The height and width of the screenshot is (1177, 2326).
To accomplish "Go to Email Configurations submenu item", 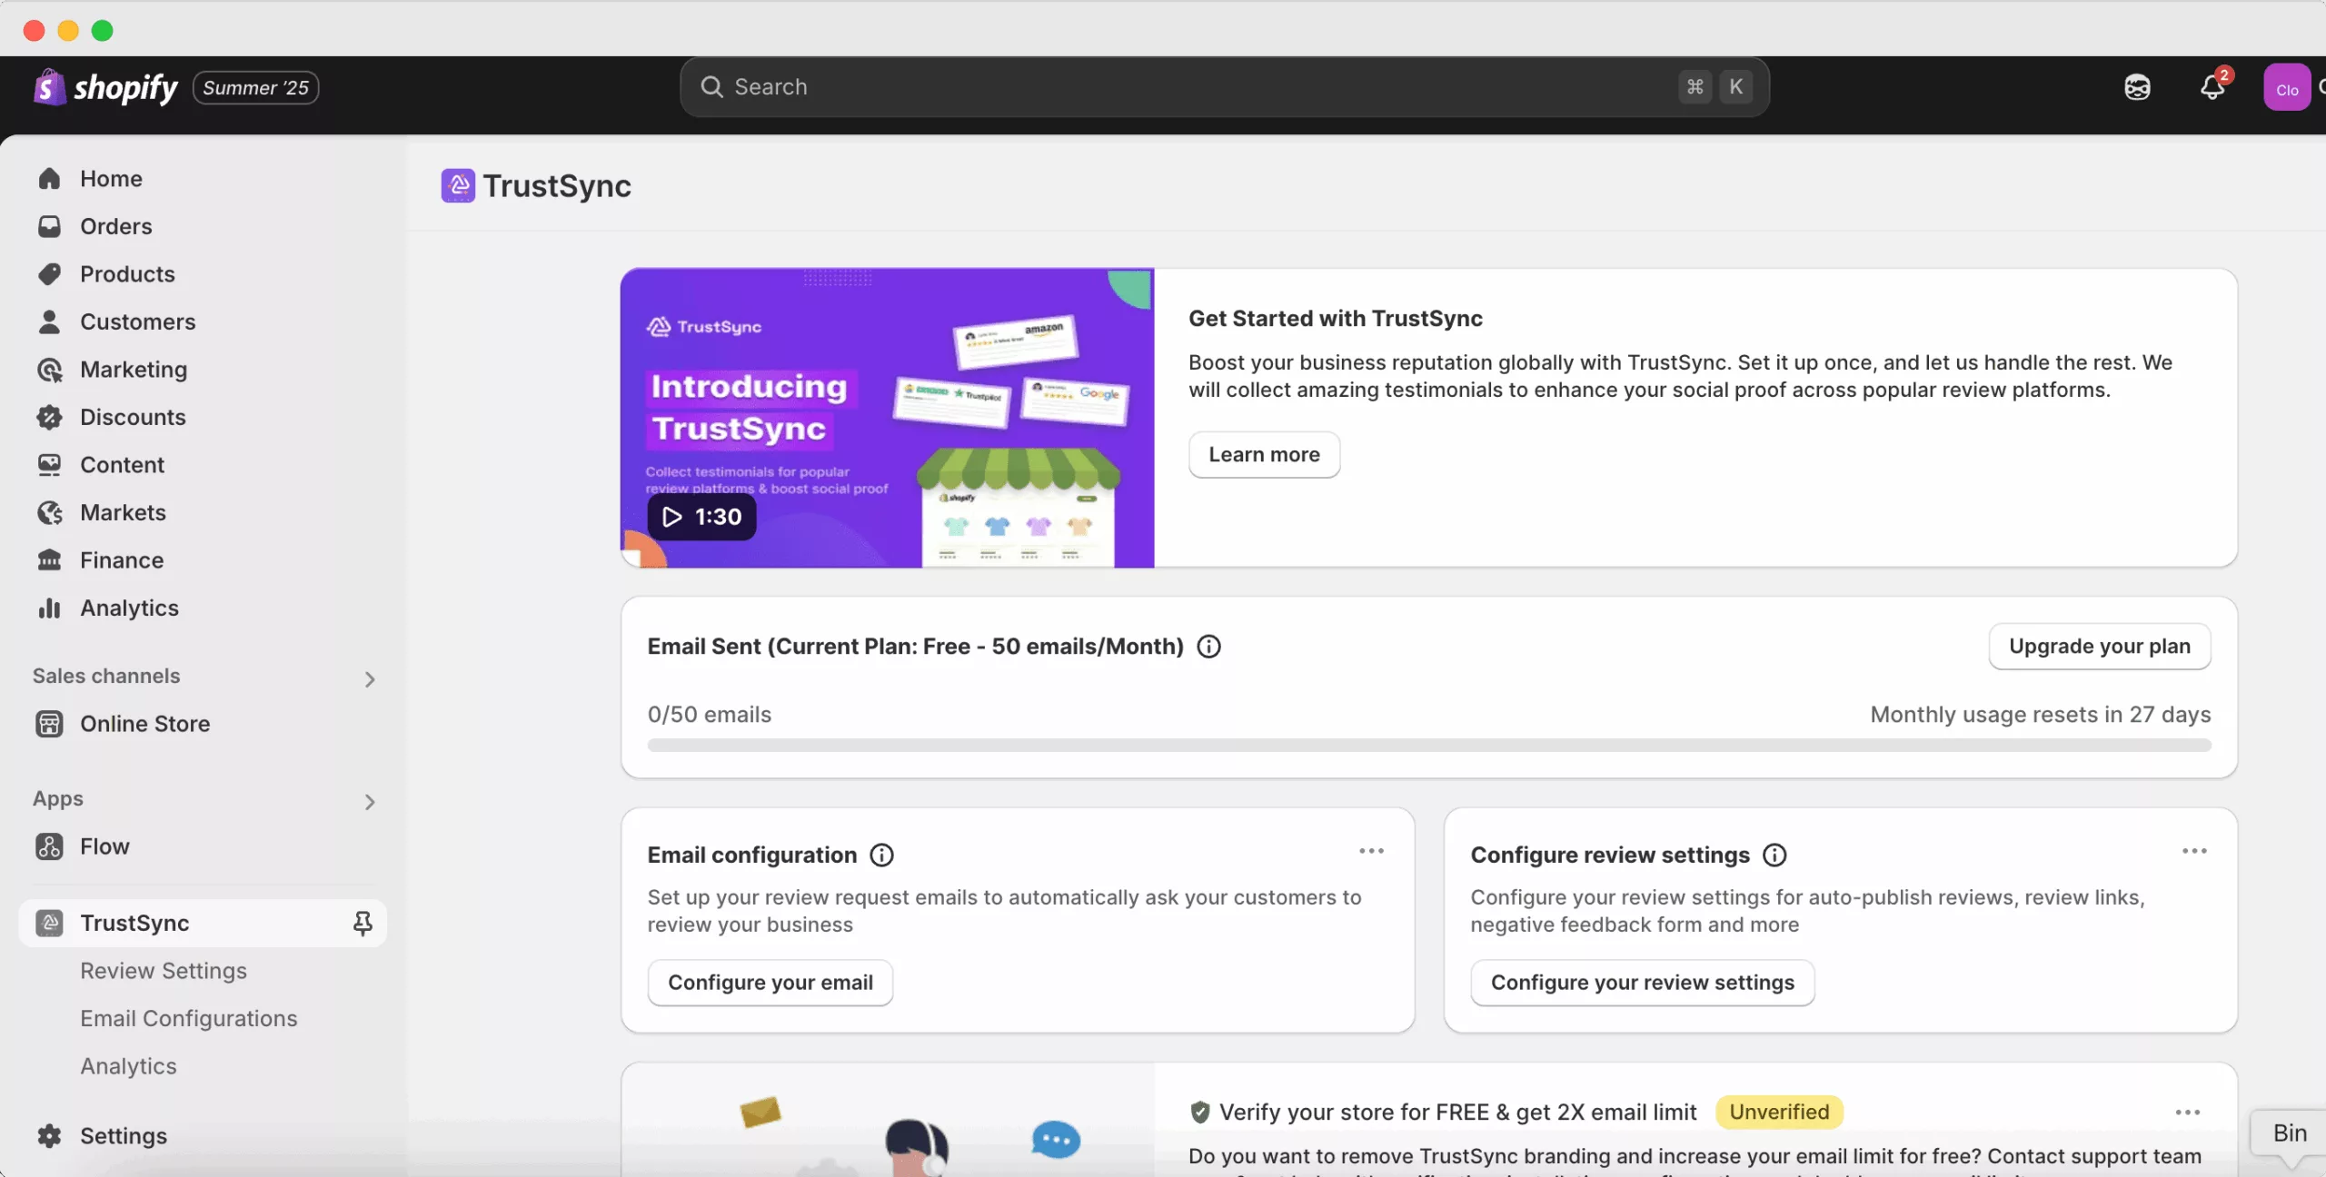I will click(189, 1018).
